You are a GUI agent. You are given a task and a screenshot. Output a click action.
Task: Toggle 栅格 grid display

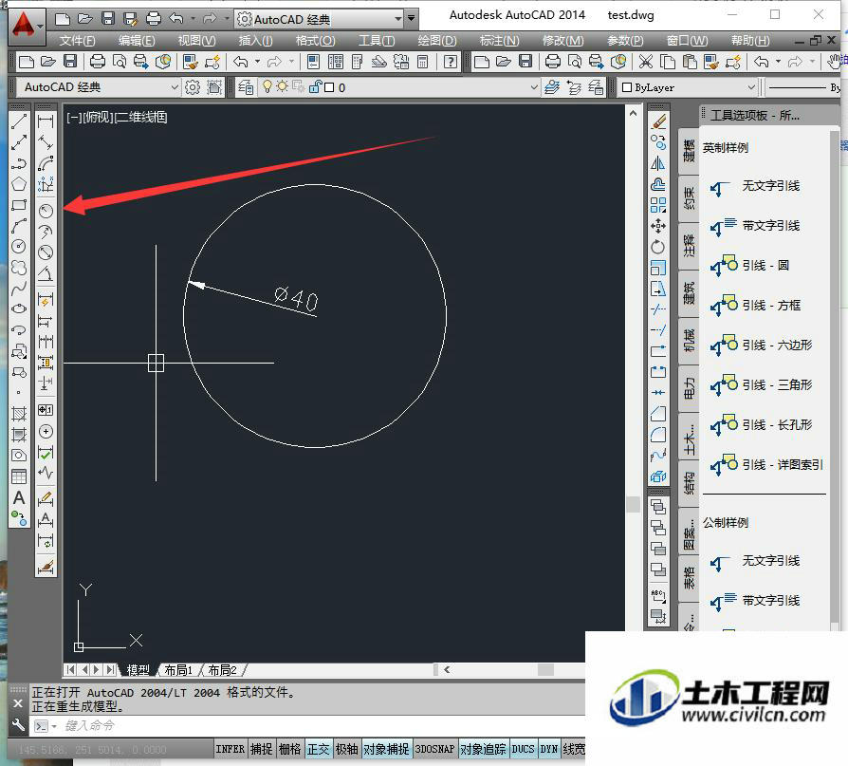pyautogui.click(x=290, y=749)
